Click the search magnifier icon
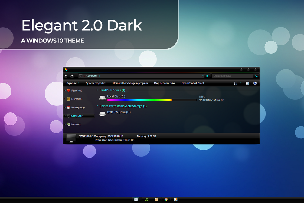 click(256, 76)
